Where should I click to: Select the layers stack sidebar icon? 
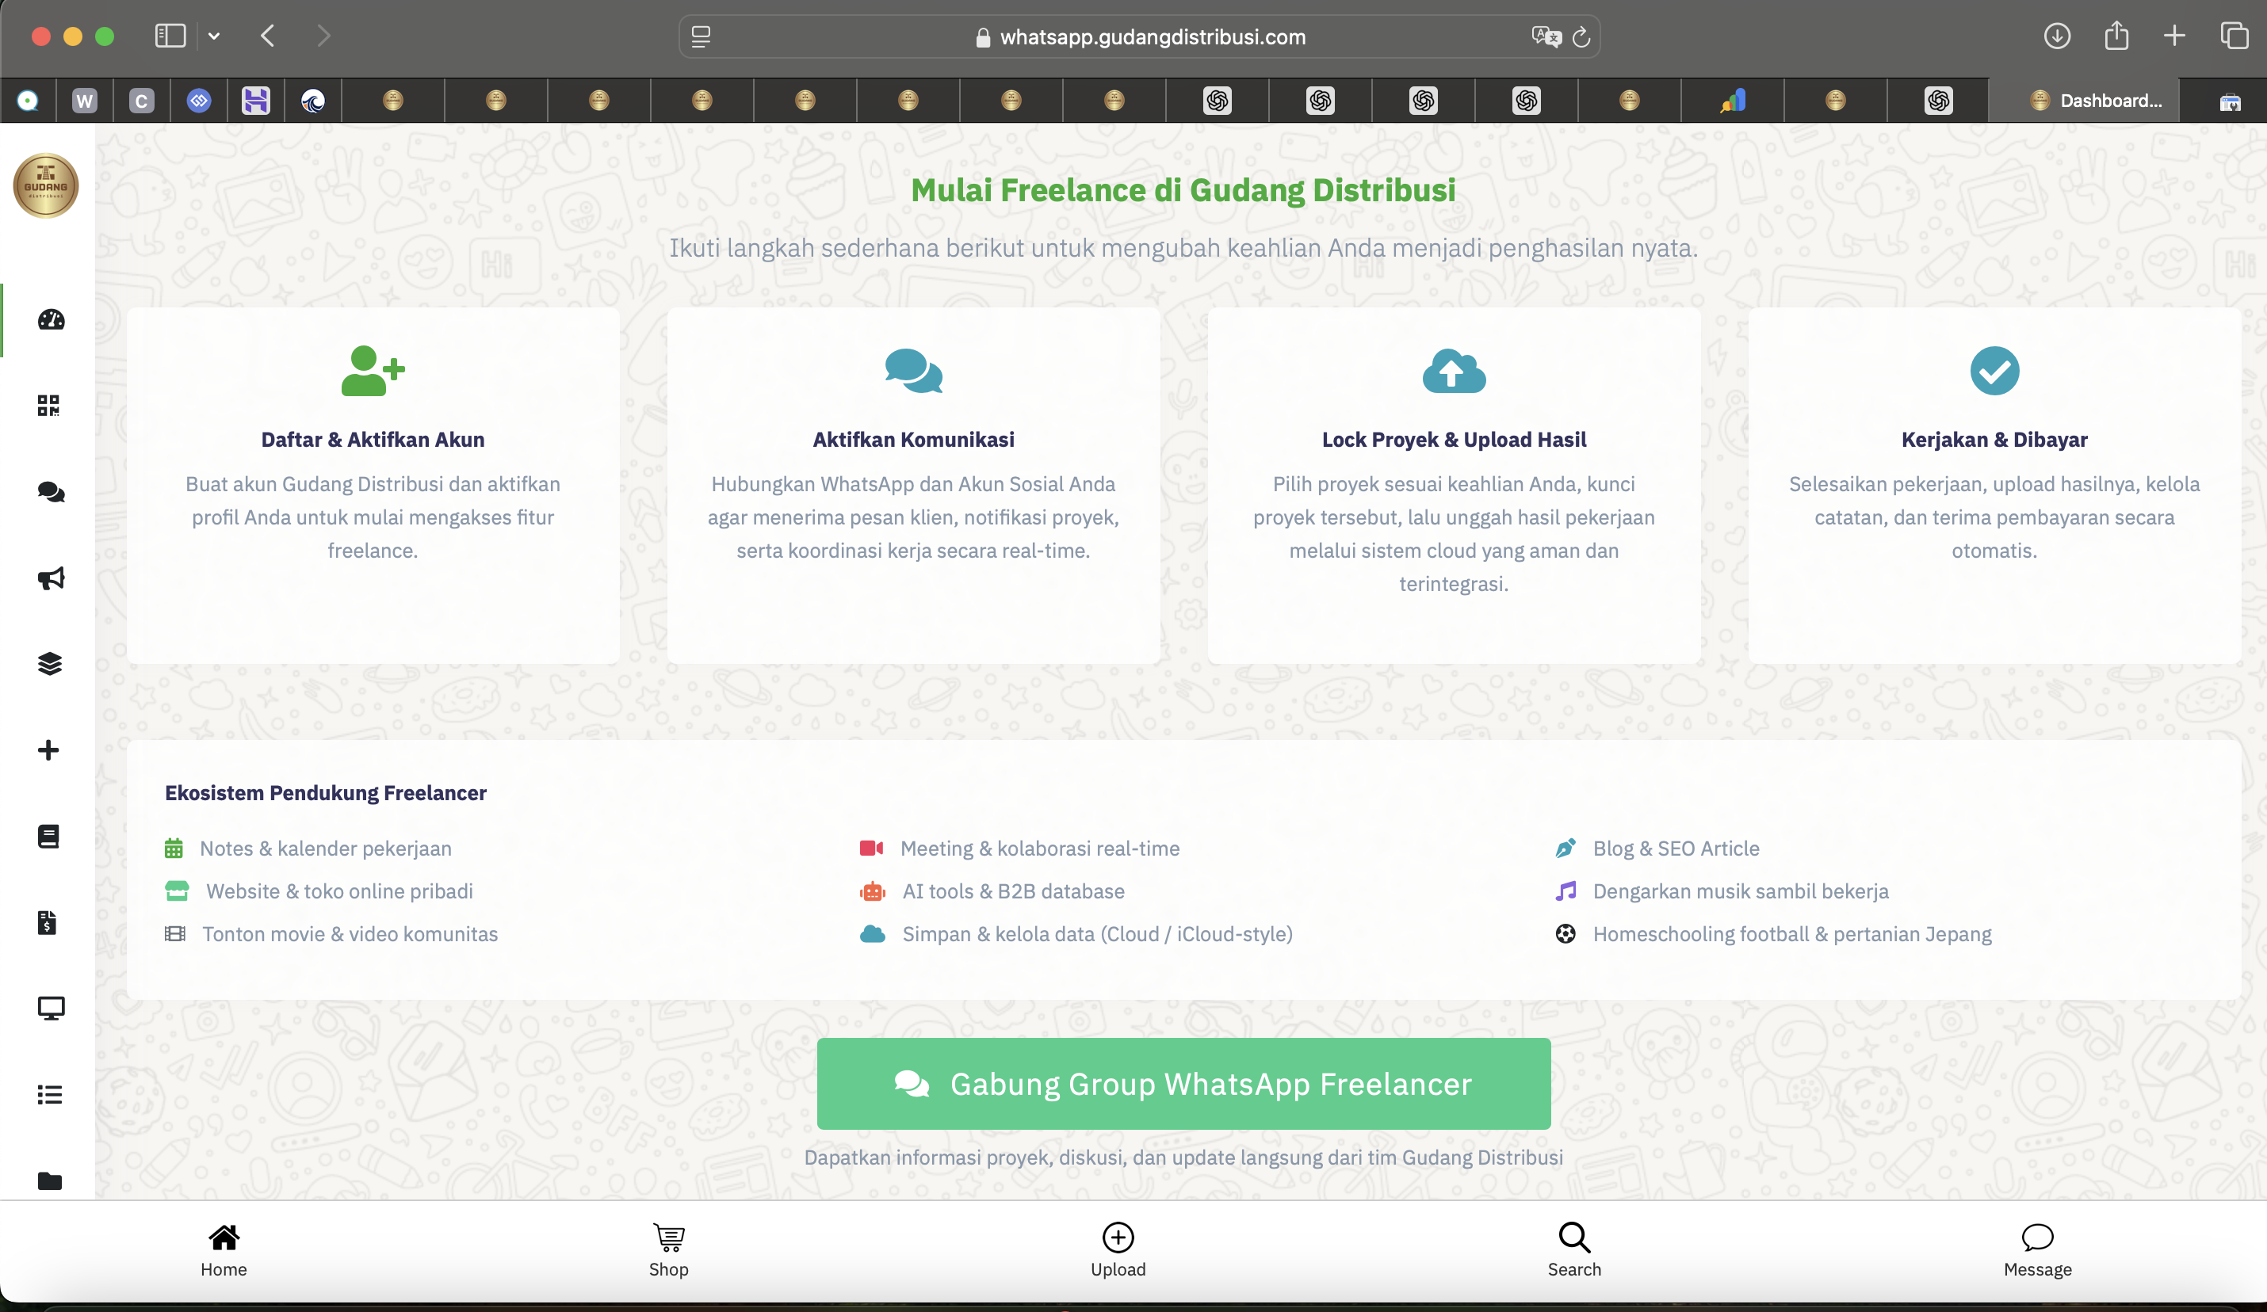click(x=49, y=664)
